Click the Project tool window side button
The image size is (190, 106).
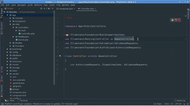tap(1, 13)
